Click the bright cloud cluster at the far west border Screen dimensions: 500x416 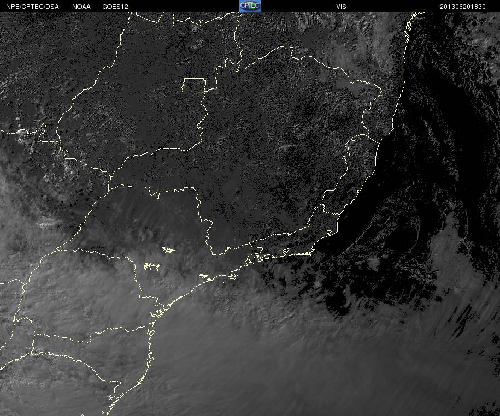22,135
